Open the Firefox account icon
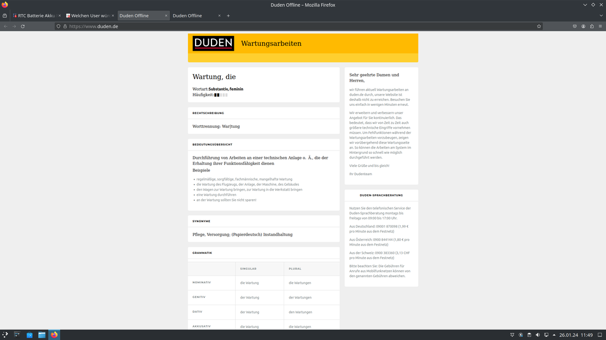Image resolution: width=606 pixels, height=340 pixels. coord(583,26)
